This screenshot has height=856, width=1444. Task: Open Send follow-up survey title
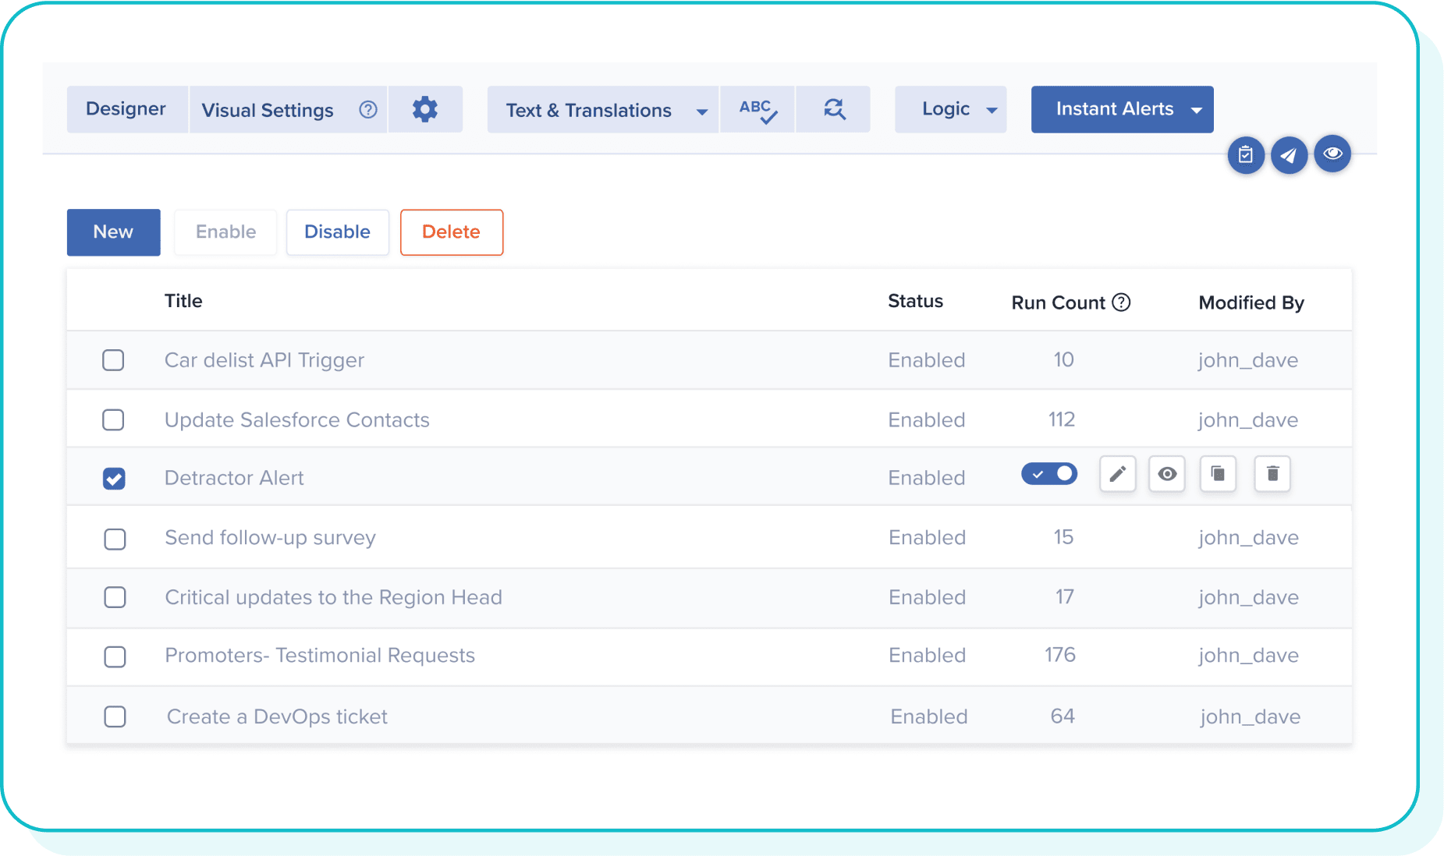pos(270,538)
